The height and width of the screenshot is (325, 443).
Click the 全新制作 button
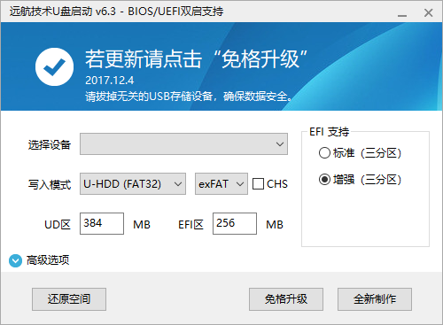(x=375, y=299)
